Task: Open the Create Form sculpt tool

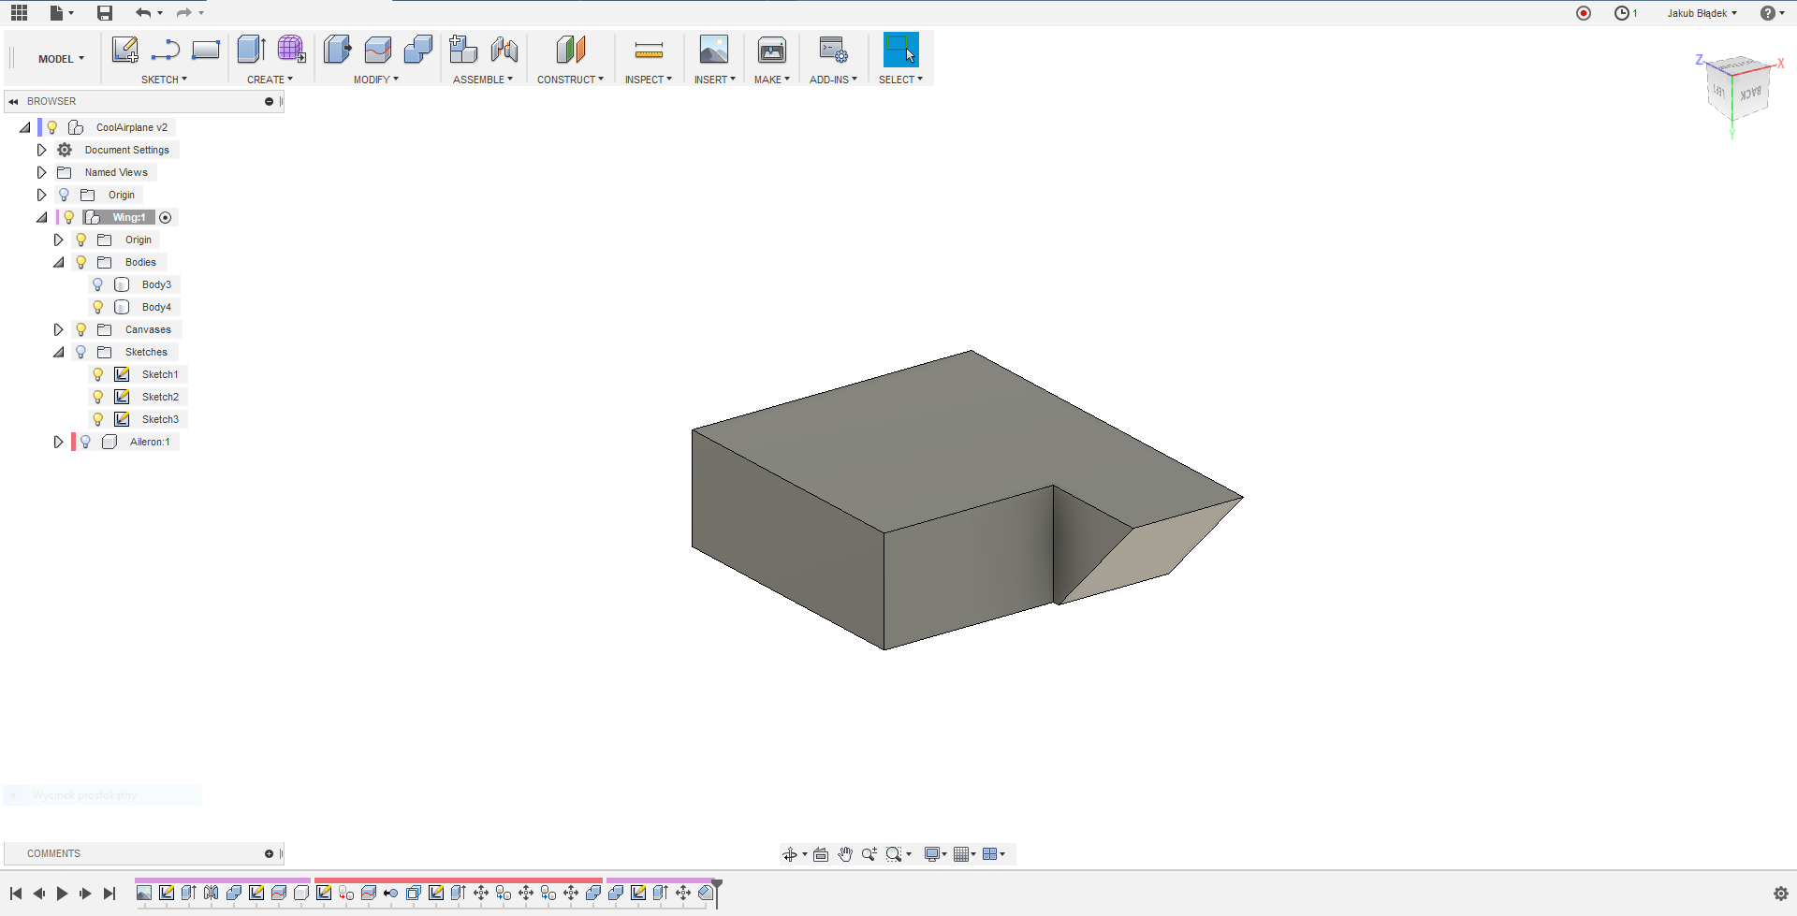Action: [x=291, y=51]
